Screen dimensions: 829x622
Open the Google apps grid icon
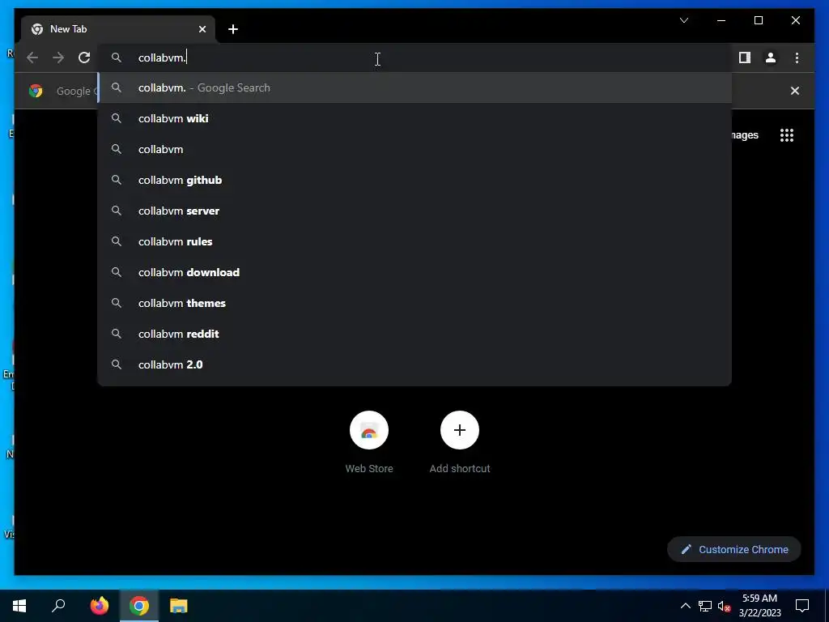click(787, 135)
